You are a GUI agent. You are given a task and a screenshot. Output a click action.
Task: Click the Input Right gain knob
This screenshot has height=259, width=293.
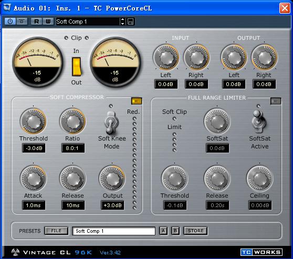196,57
